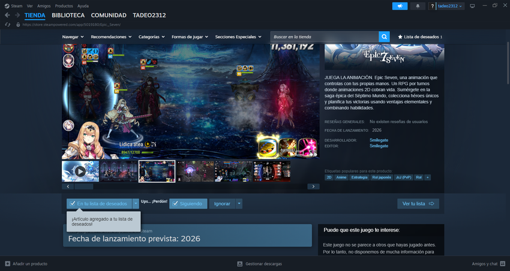Viewport: 510px width, 271px height.
Task: Show previous screenshots with left arrow
Action: 68,186
